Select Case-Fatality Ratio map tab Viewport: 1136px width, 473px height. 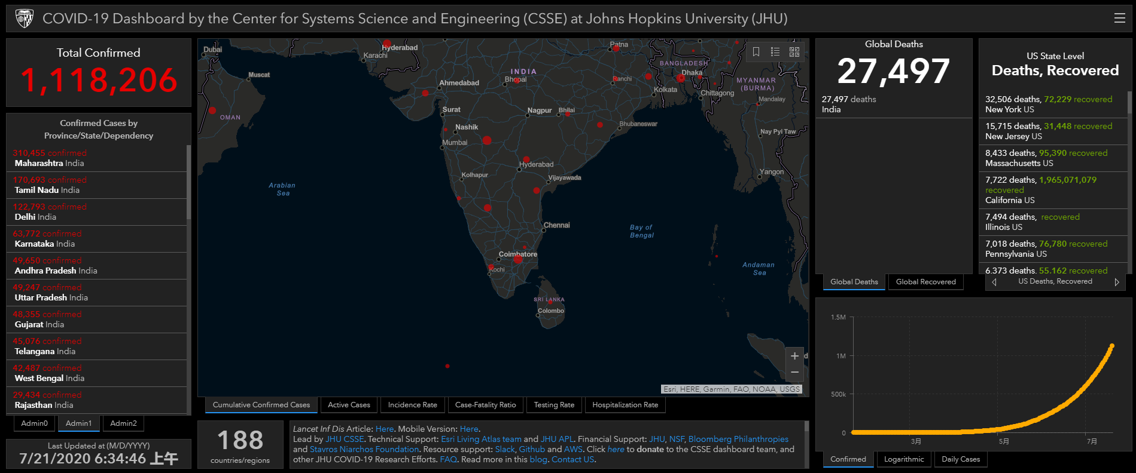[485, 405]
